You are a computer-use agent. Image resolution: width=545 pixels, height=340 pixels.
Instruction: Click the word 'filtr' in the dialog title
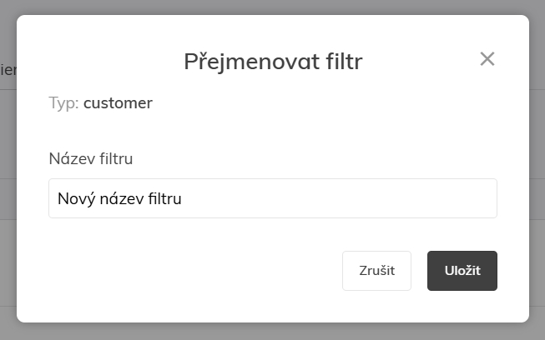click(x=344, y=62)
